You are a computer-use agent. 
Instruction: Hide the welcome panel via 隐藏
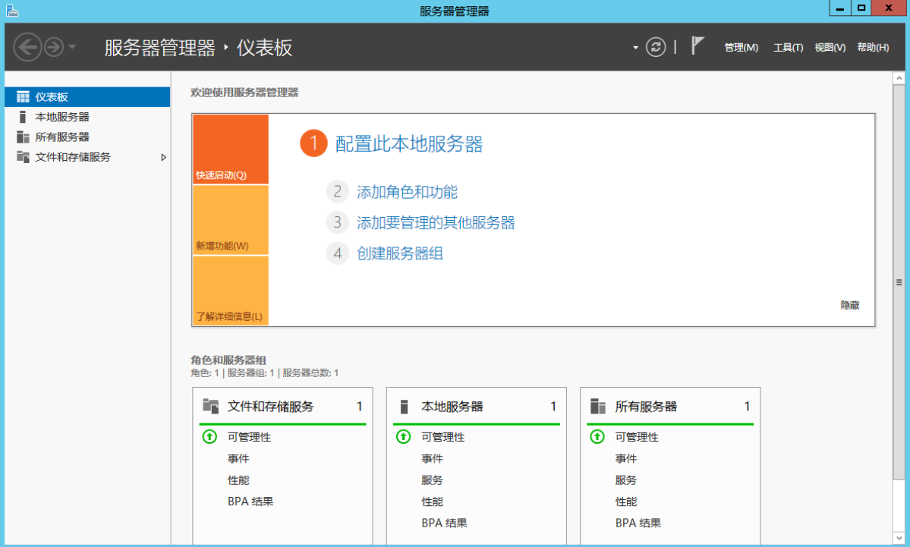849,305
